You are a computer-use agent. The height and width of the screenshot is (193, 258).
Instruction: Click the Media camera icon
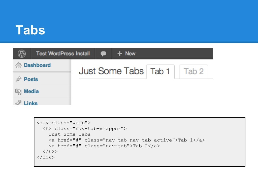click(18, 91)
